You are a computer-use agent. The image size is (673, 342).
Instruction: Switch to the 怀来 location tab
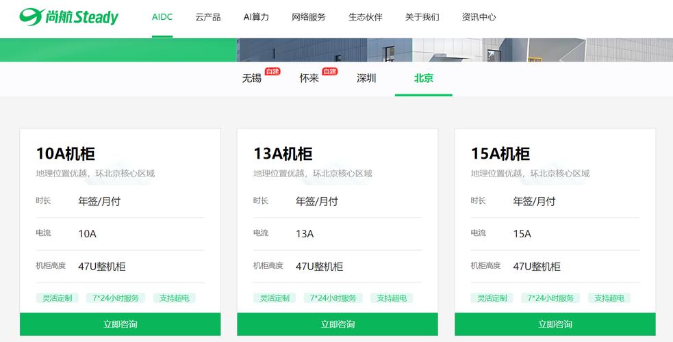pos(309,78)
